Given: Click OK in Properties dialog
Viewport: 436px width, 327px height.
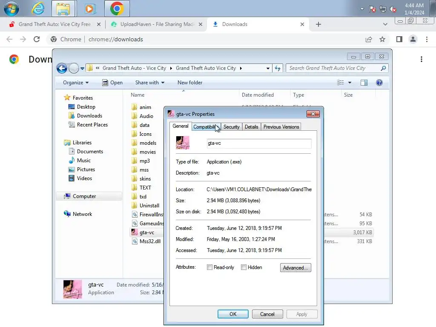Looking at the screenshot, I should click(x=233, y=314).
